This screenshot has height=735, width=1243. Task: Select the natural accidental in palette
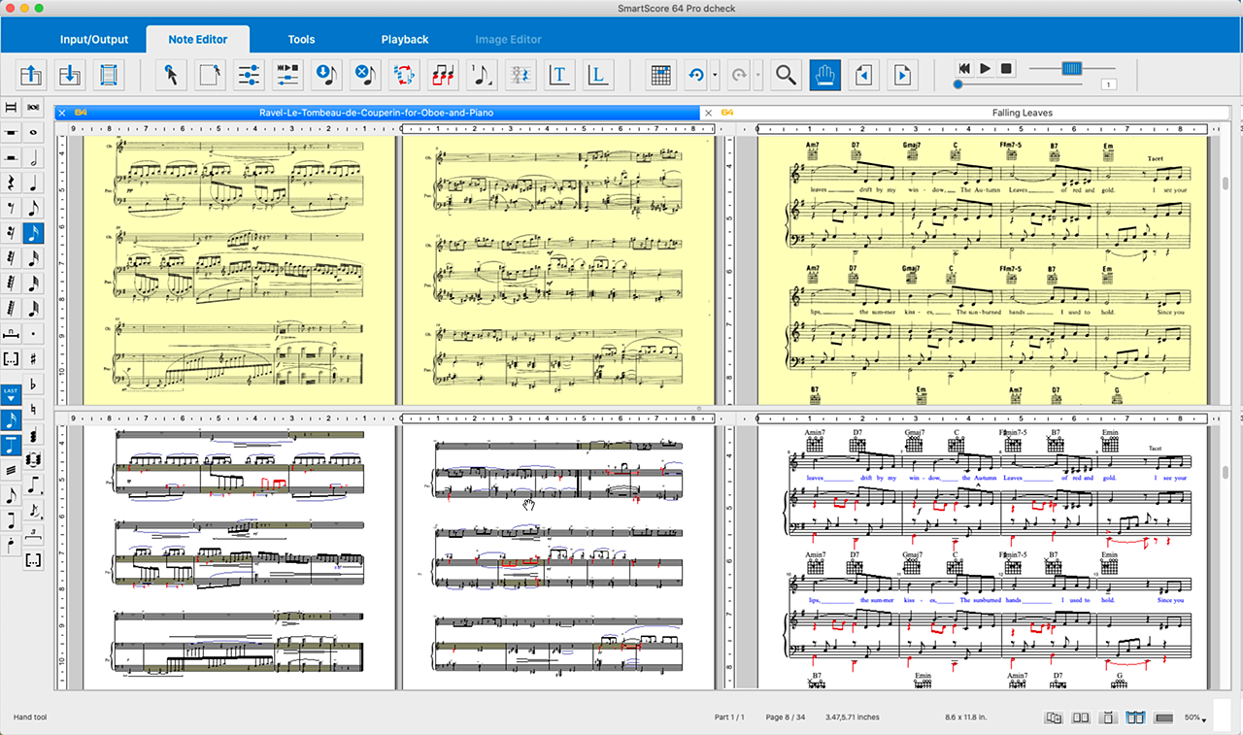tap(33, 410)
